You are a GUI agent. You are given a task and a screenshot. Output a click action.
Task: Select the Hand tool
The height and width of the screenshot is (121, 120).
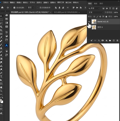1,87
